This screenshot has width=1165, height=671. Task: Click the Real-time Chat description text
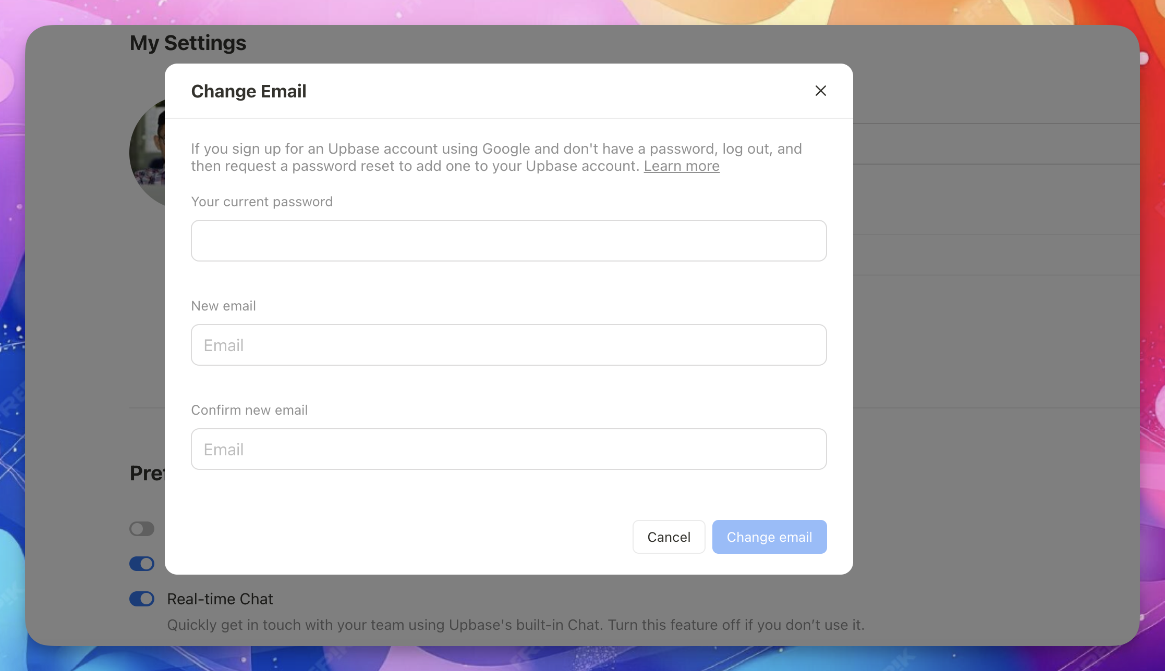click(515, 625)
